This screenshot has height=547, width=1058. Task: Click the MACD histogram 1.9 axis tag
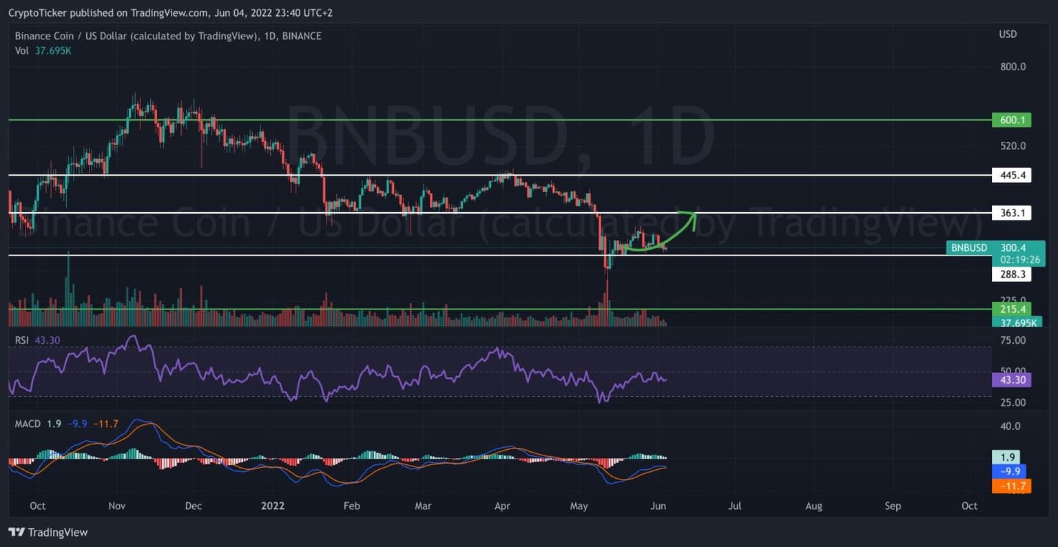click(1008, 457)
